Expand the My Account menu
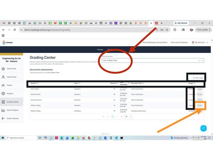This screenshot has width=213, height=160. click(200, 43)
